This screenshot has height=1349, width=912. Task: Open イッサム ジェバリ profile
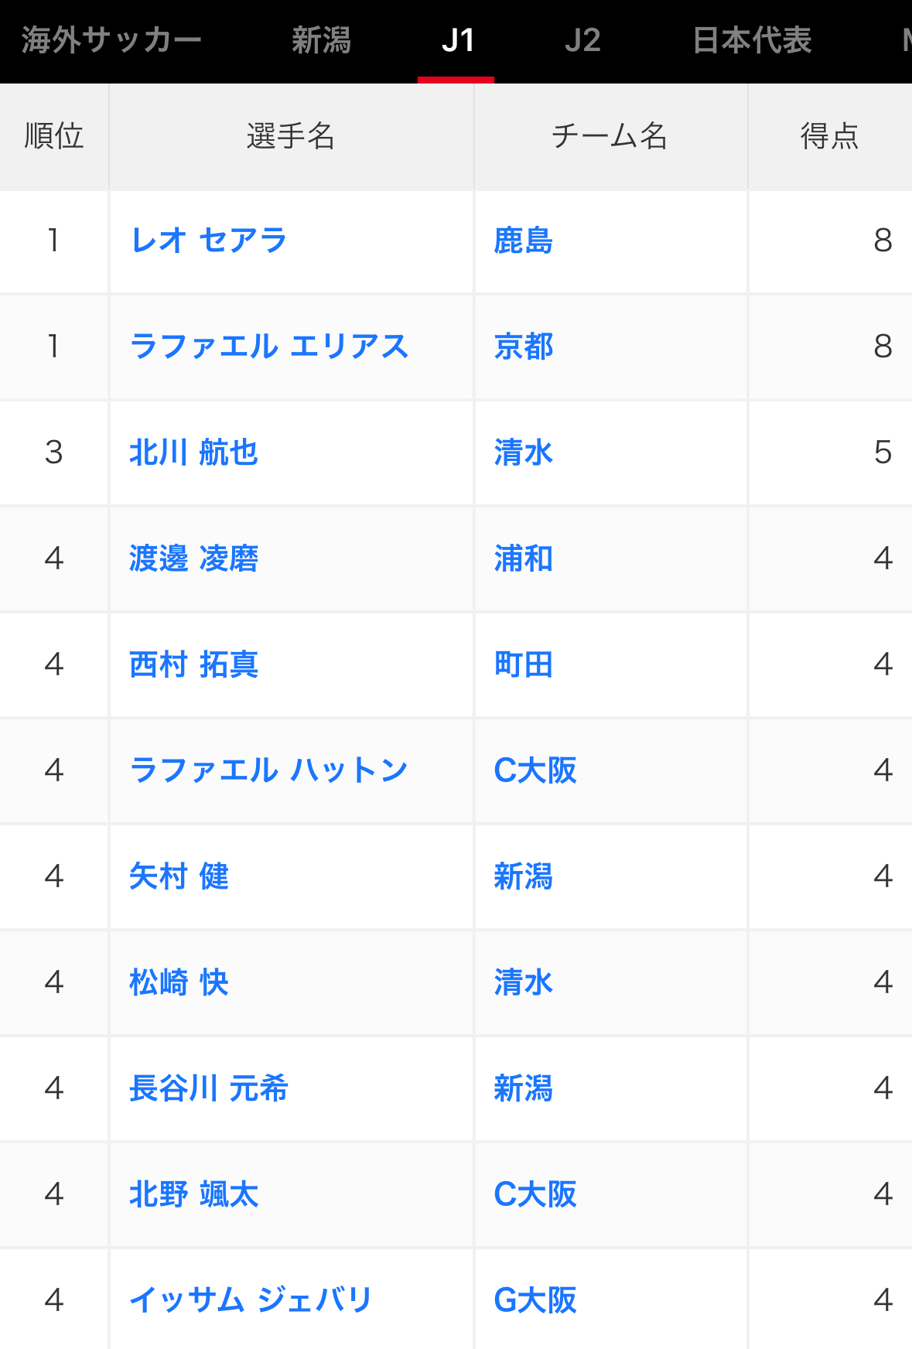pos(251,1300)
